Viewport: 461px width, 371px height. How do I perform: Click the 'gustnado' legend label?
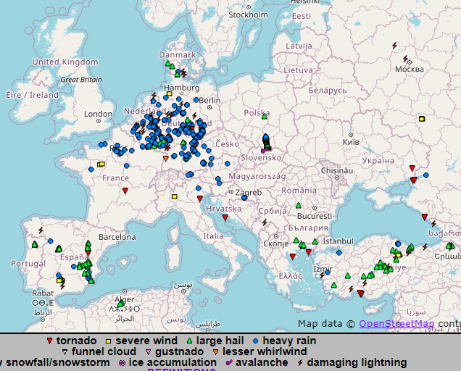pos(179,352)
